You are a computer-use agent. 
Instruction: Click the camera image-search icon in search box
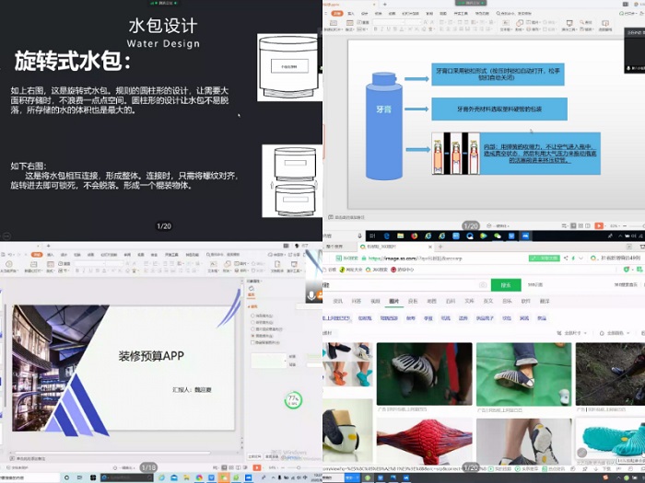(483, 285)
